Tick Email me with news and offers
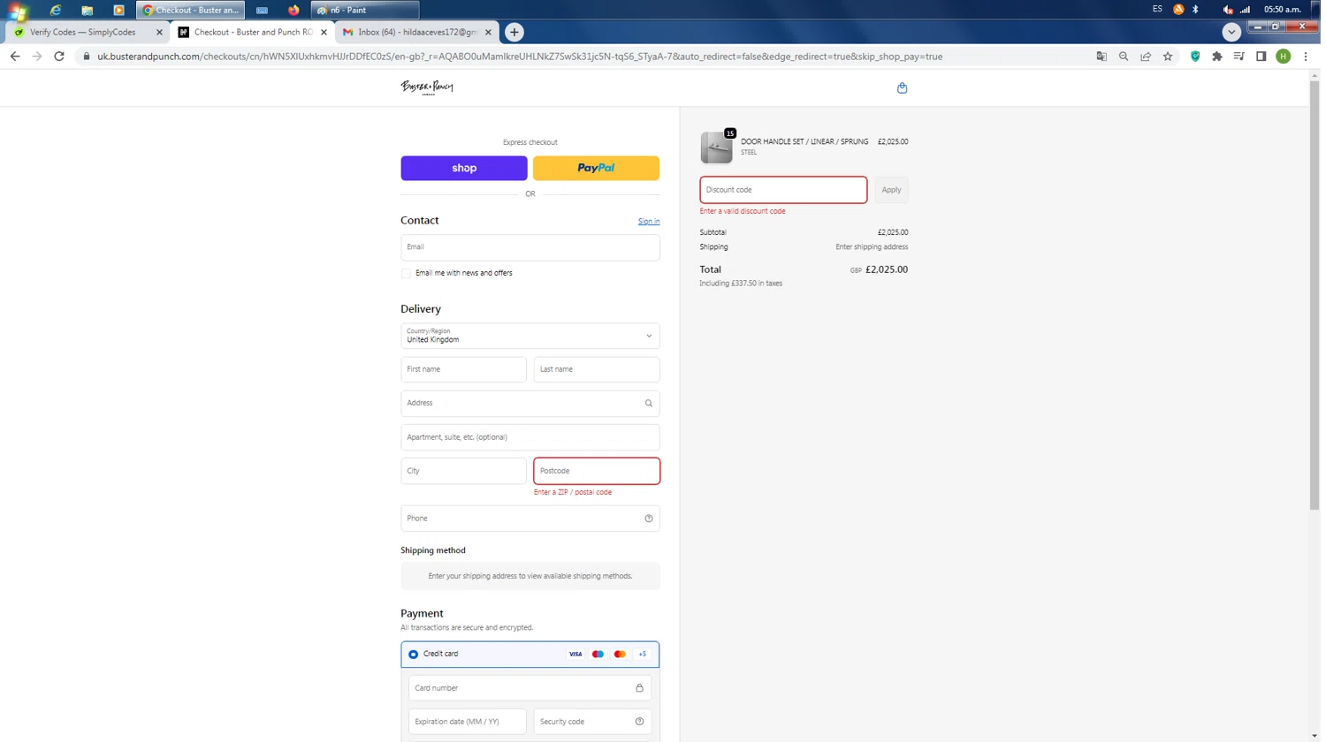Image resolution: width=1326 pixels, height=742 pixels. (x=408, y=274)
